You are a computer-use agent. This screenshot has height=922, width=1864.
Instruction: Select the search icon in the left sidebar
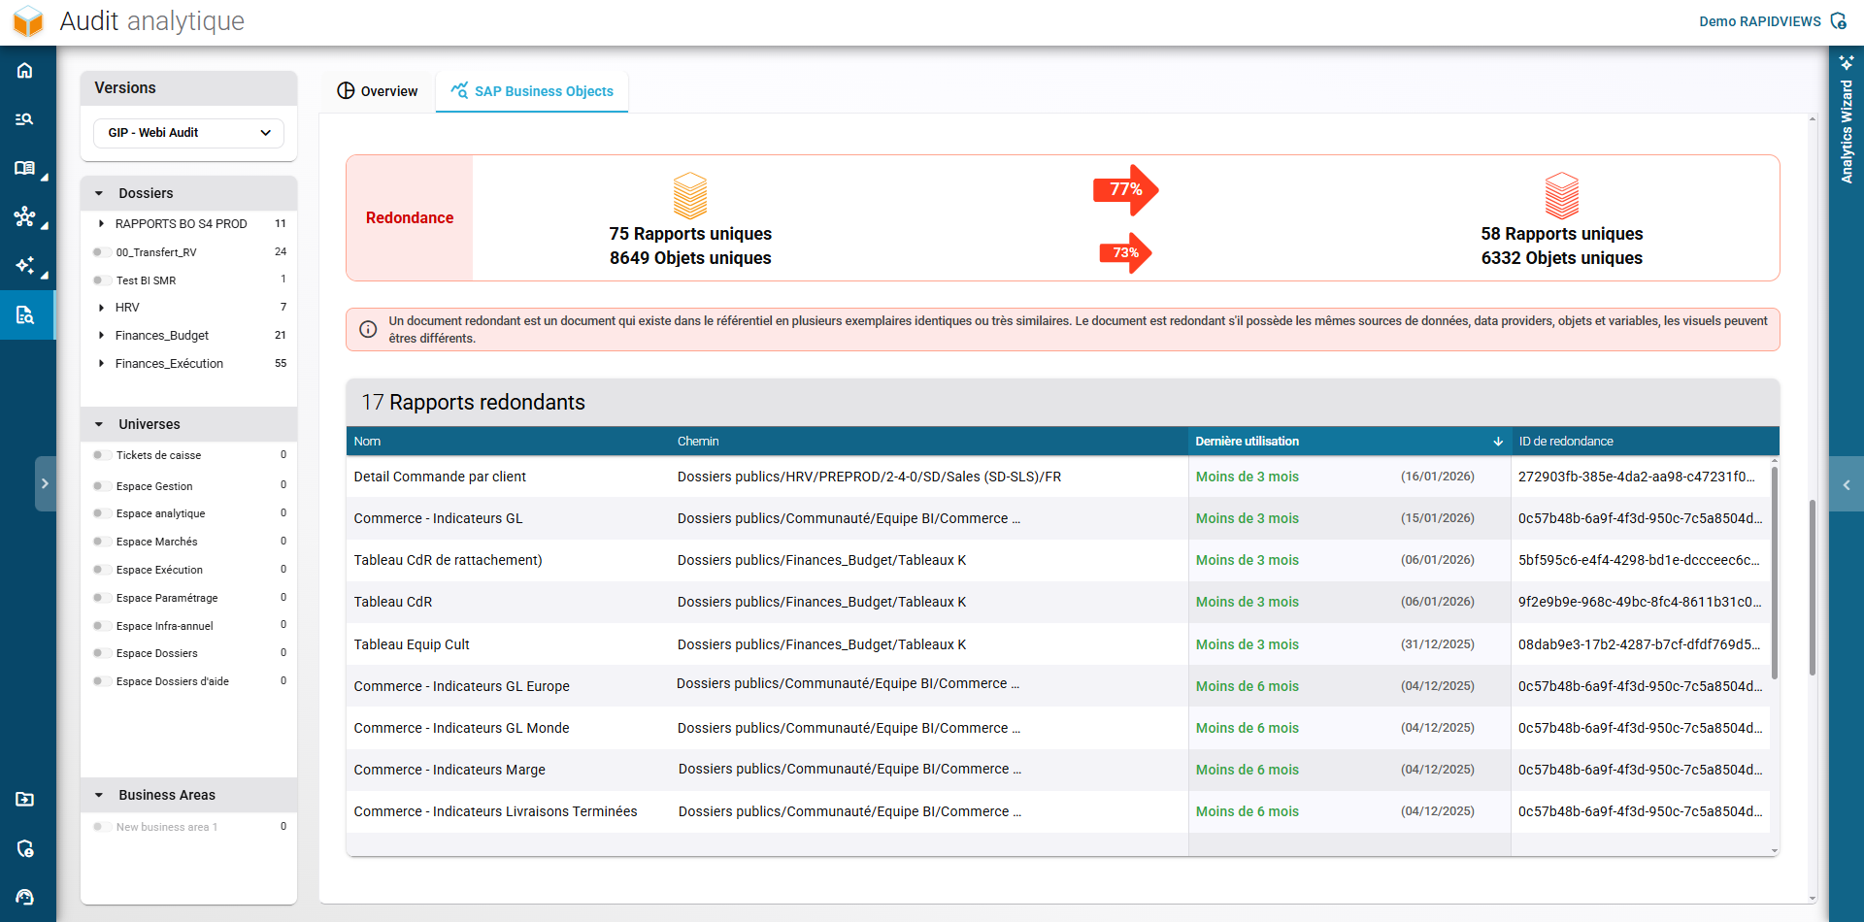(x=25, y=118)
